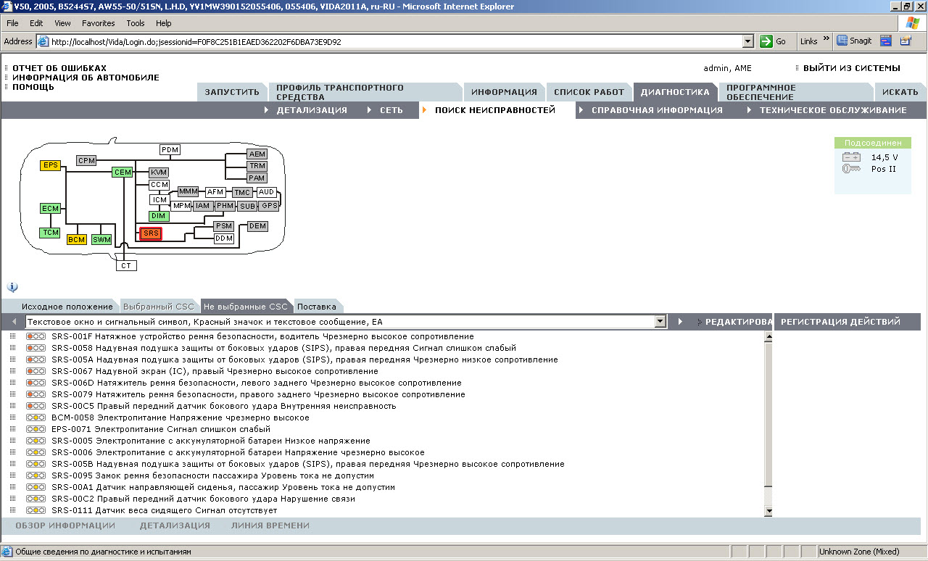This screenshot has width=928, height=561.
Task: Click the yellow EPS module box
Action: click(50, 165)
